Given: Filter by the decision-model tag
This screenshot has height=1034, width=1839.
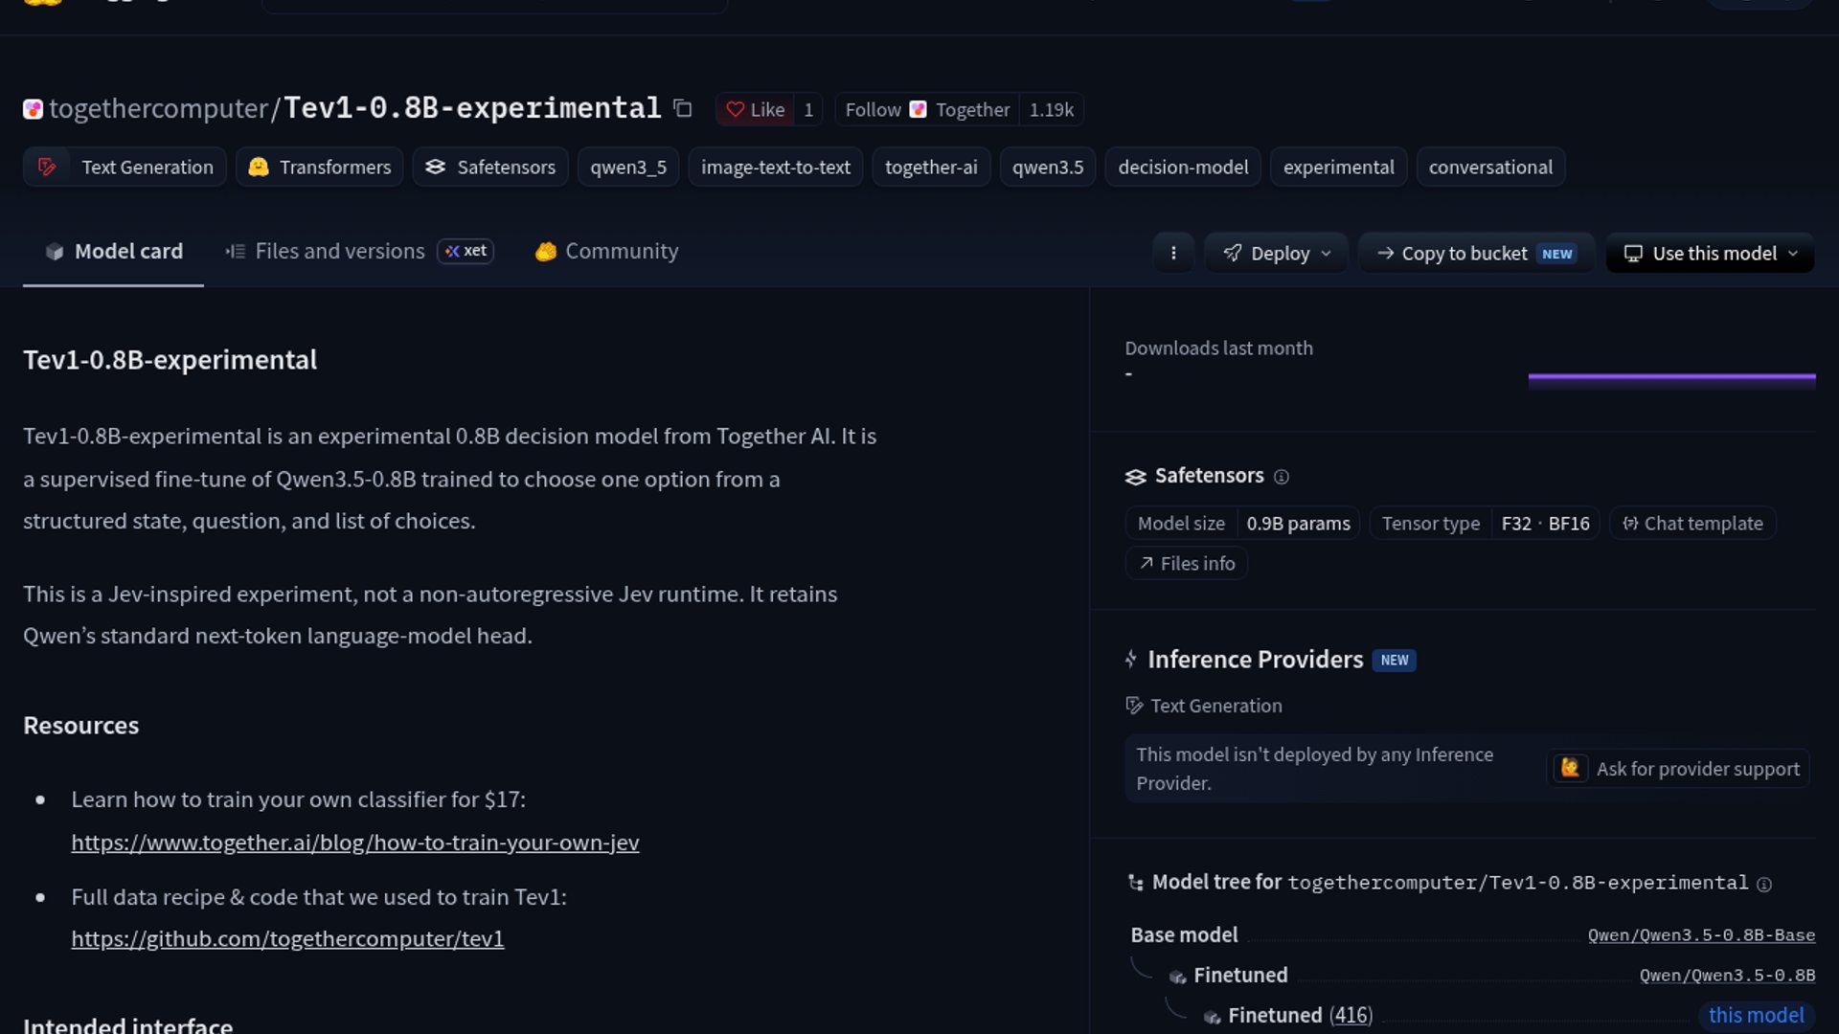Looking at the screenshot, I should (x=1183, y=168).
